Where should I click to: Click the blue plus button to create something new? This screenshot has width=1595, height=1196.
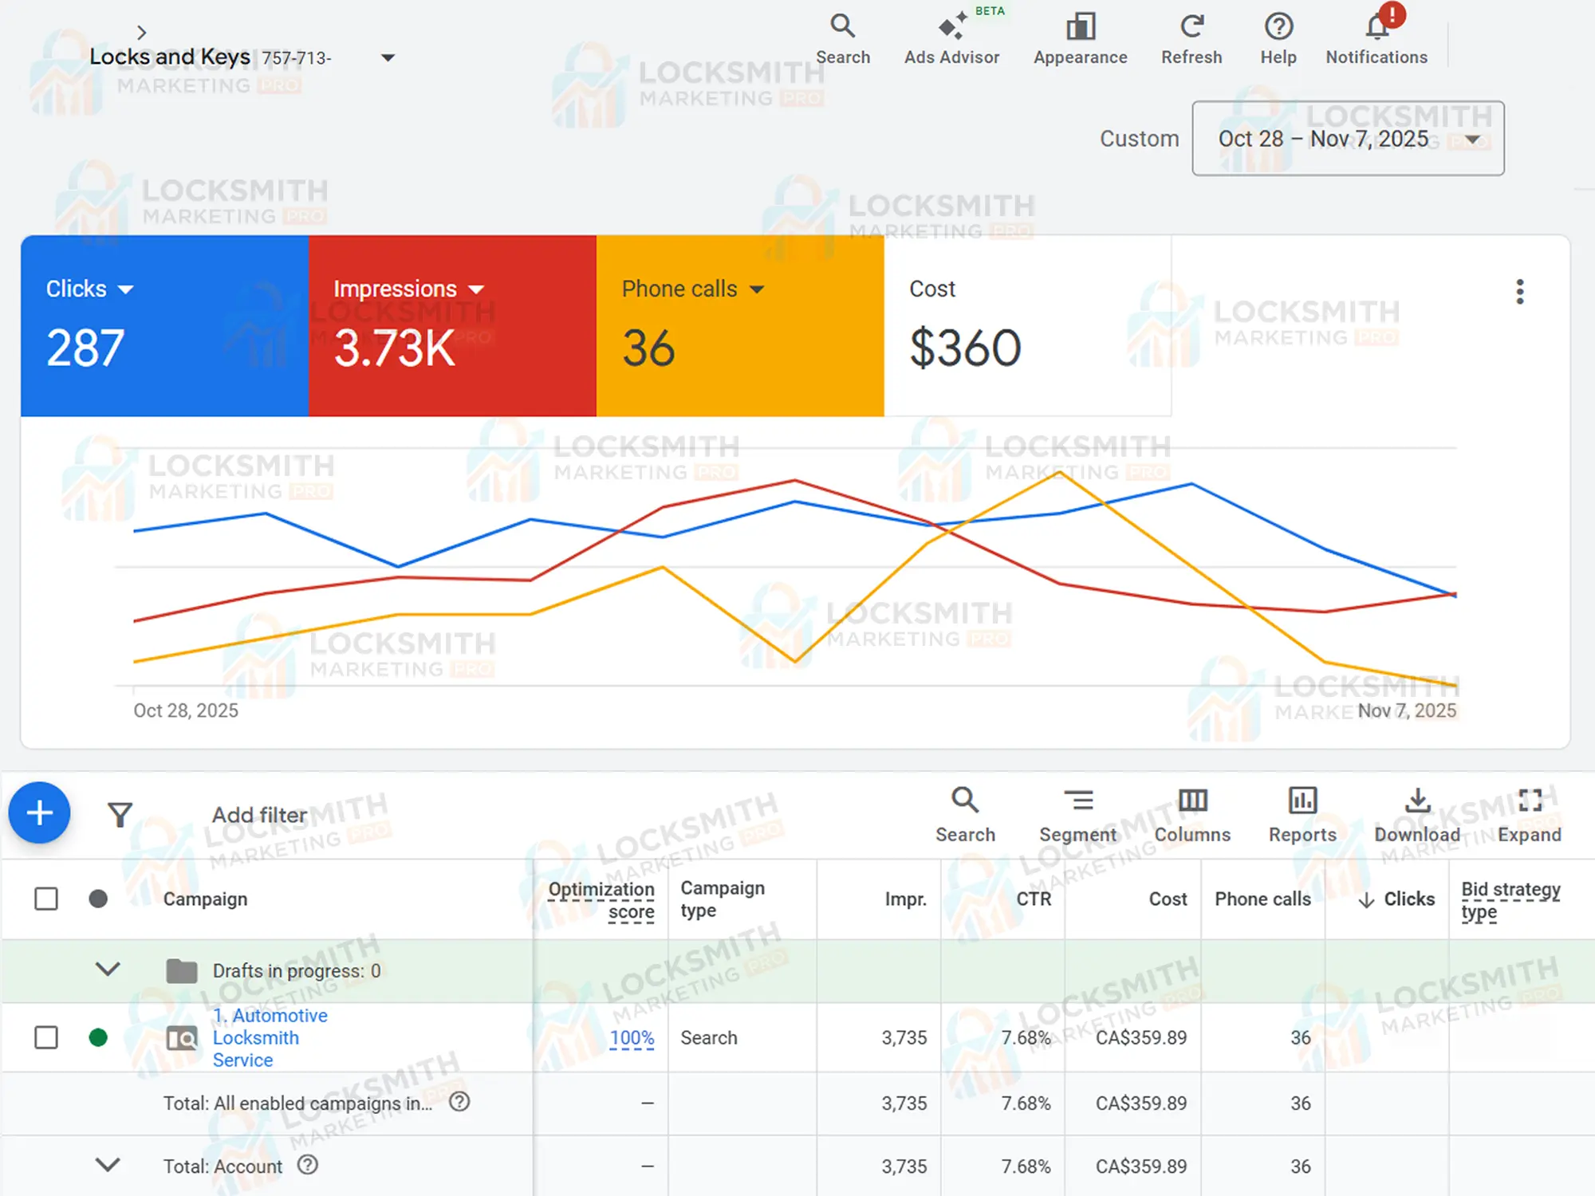(x=39, y=813)
